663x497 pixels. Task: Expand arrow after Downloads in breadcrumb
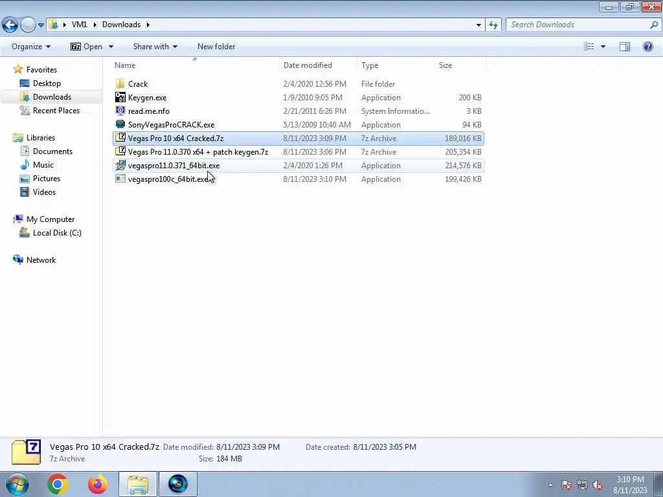pyautogui.click(x=148, y=25)
